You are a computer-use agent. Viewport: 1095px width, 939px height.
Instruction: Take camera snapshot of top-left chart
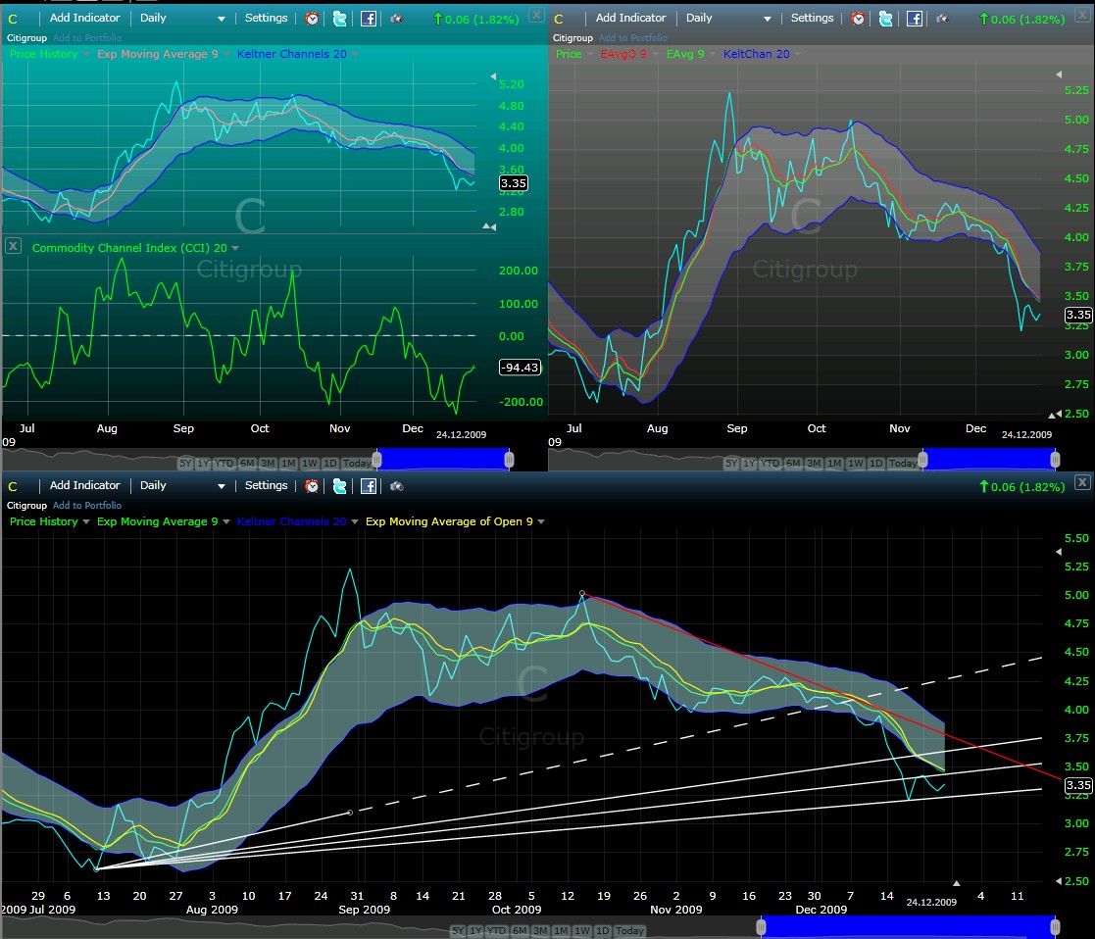pyautogui.click(x=397, y=19)
